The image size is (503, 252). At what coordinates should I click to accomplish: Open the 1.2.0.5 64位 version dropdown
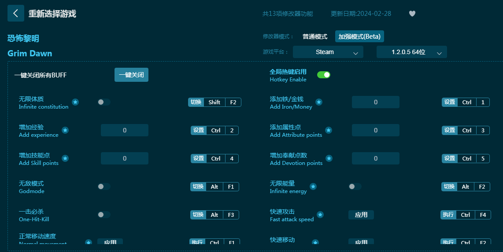click(411, 52)
